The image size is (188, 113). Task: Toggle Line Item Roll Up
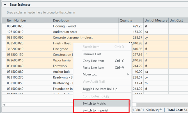[x=100, y=89]
